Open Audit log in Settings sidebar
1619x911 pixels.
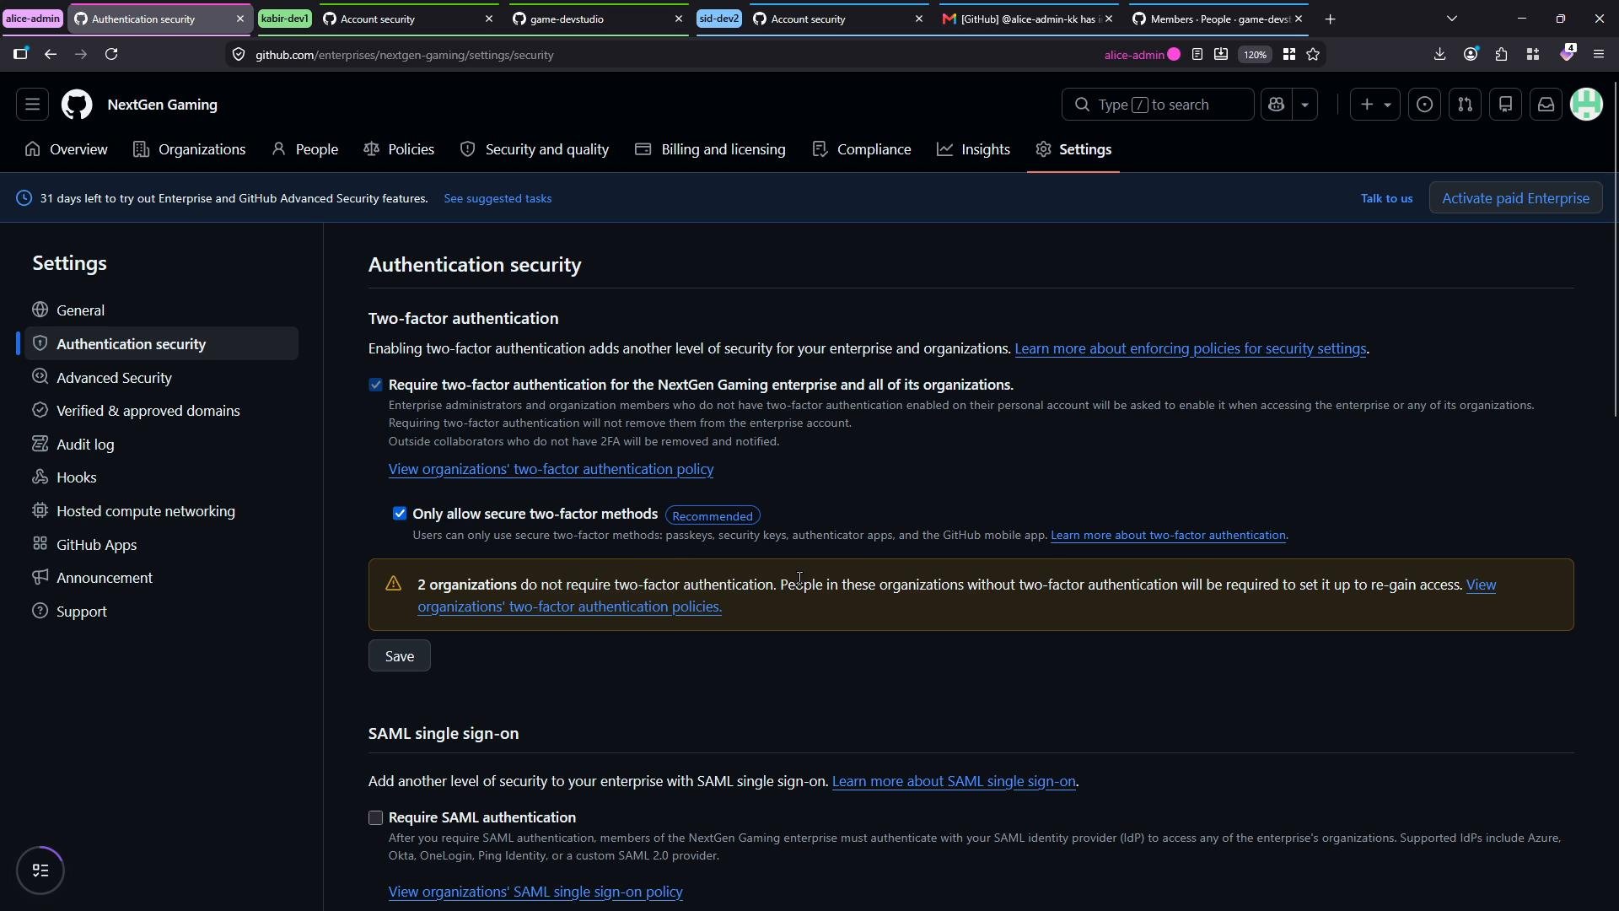(x=161, y=445)
